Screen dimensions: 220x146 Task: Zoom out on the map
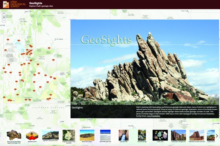[4, 21]
